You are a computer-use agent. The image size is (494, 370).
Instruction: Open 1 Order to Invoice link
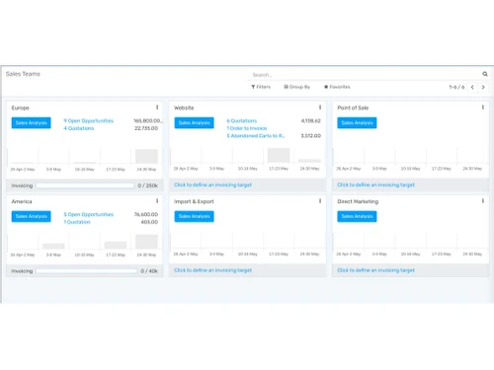(247, 128)
